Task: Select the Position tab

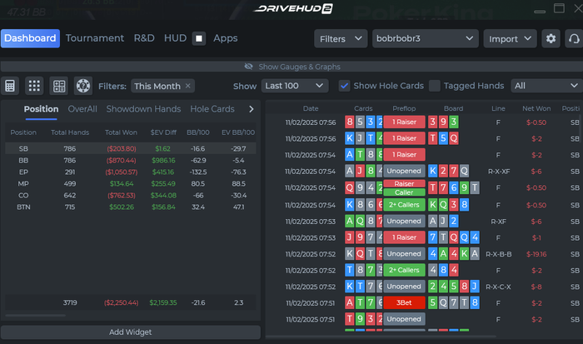Action: coord(42,109)
